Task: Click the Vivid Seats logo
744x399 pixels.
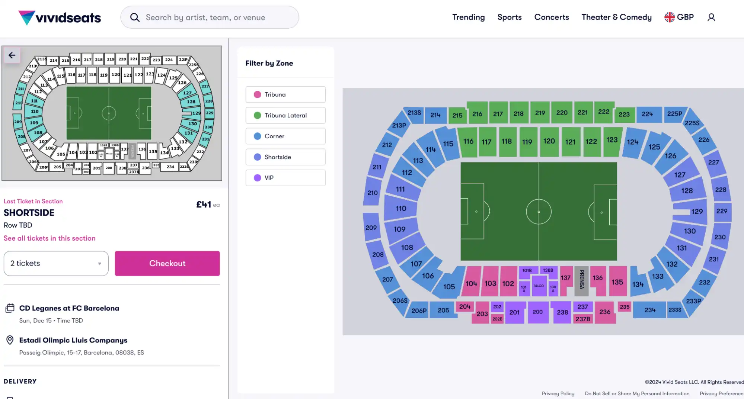Action: [60, 17]
